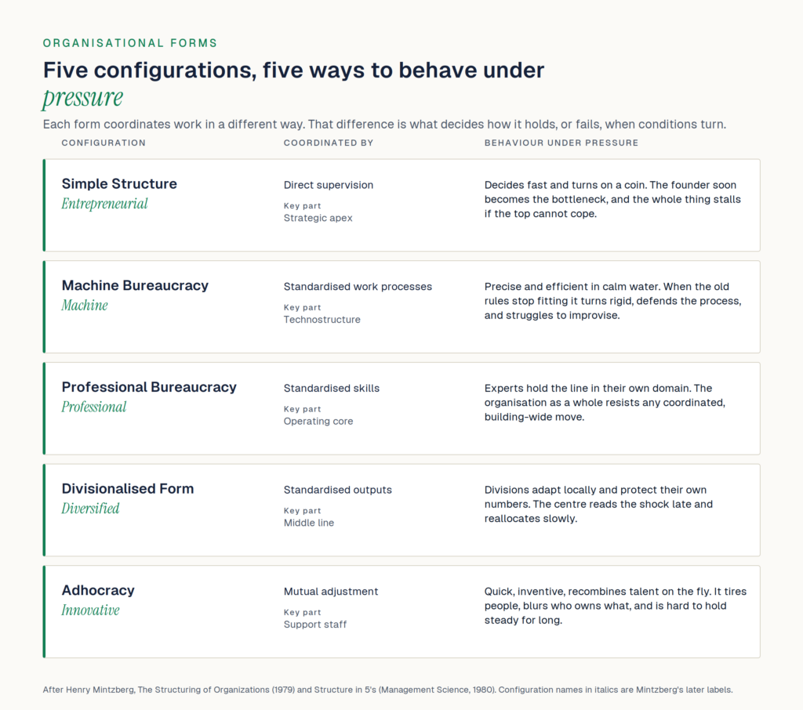Click the Simple Structure heading
The width and height of the screenshot is (803, 710).
(x=119, y=184)
